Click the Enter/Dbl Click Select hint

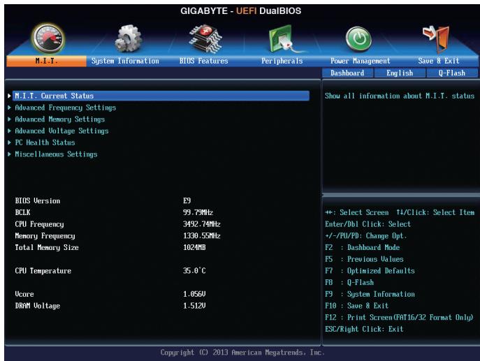pyautogui.click(x=368, y=224)
